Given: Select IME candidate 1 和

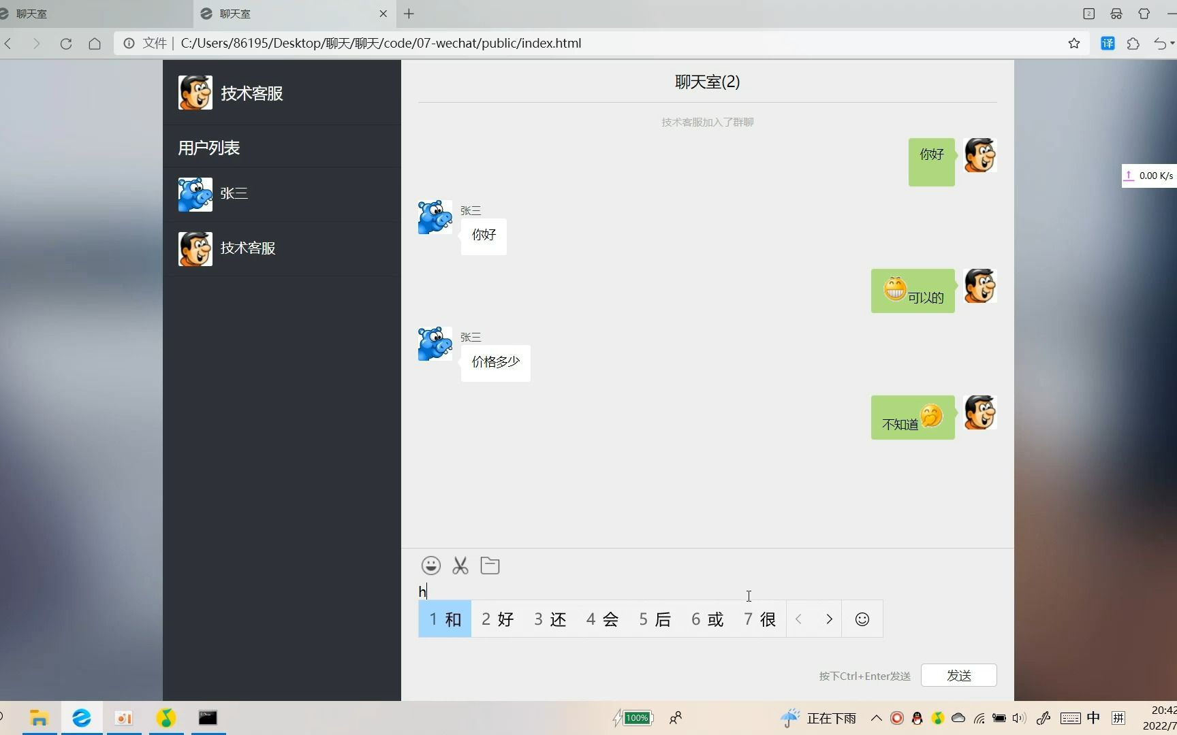Looking at the screenshot, I should [445, 619].
